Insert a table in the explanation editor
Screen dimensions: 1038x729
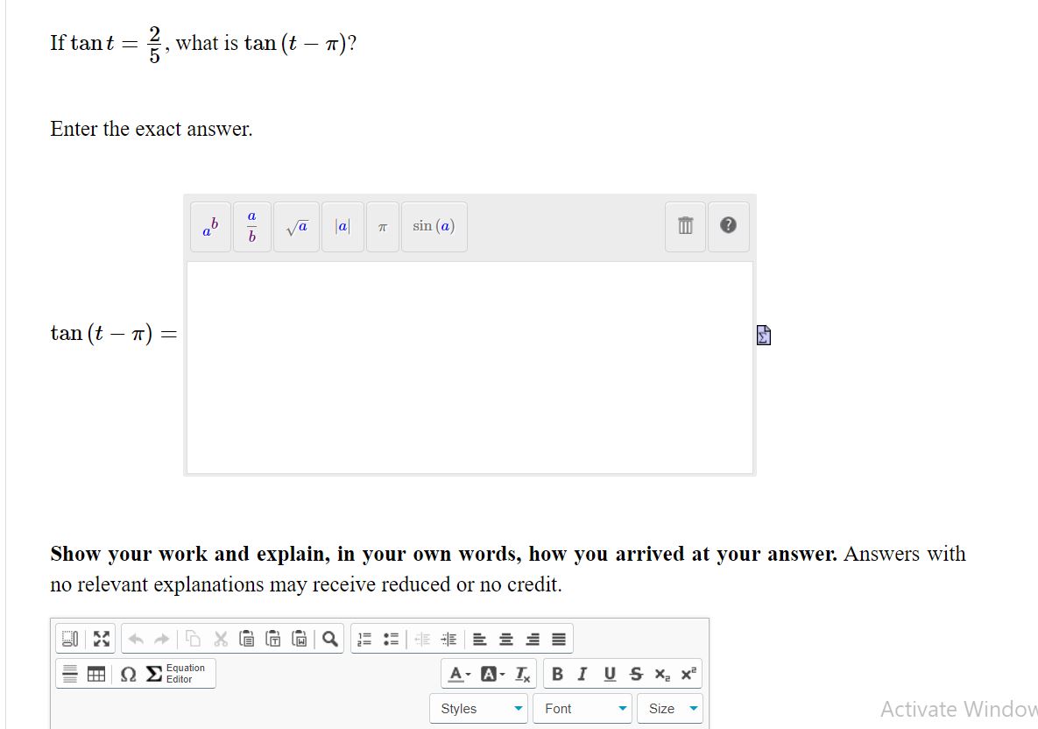[x=95, y=673]
